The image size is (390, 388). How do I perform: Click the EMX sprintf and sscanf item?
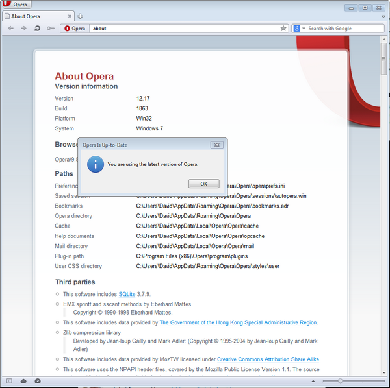(127, 304)
